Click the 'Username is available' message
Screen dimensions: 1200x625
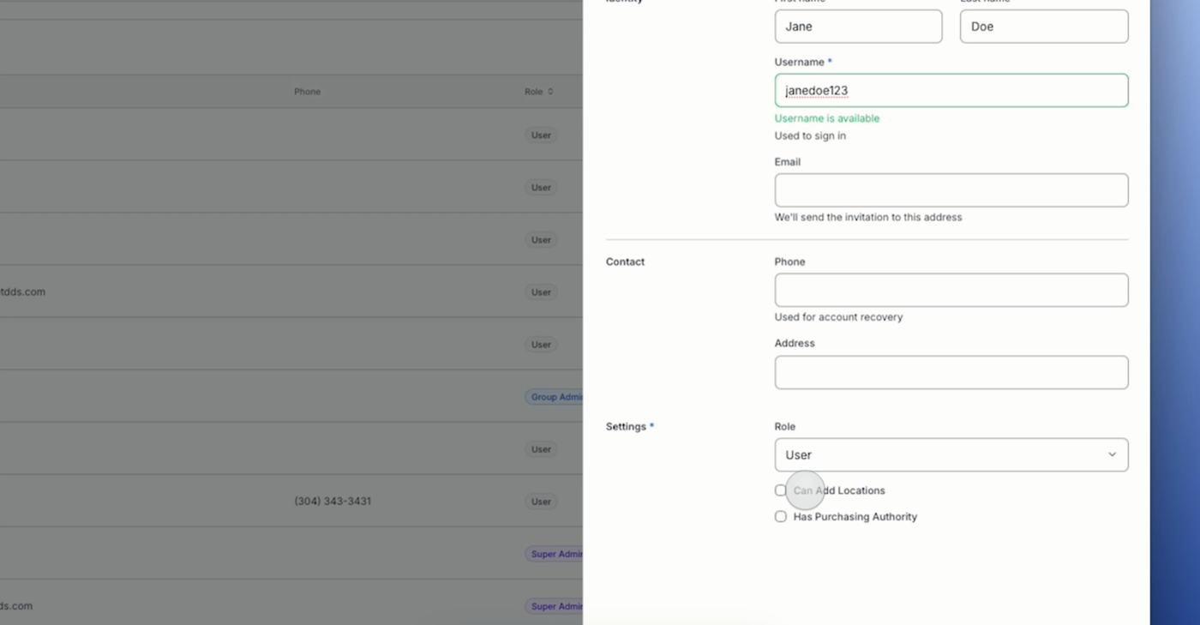[827, 118]
